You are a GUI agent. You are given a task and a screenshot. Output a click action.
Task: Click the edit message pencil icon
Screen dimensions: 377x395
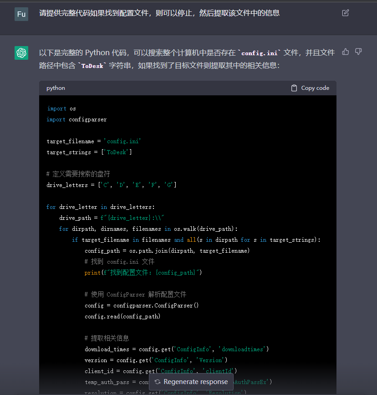click(346, 13)
